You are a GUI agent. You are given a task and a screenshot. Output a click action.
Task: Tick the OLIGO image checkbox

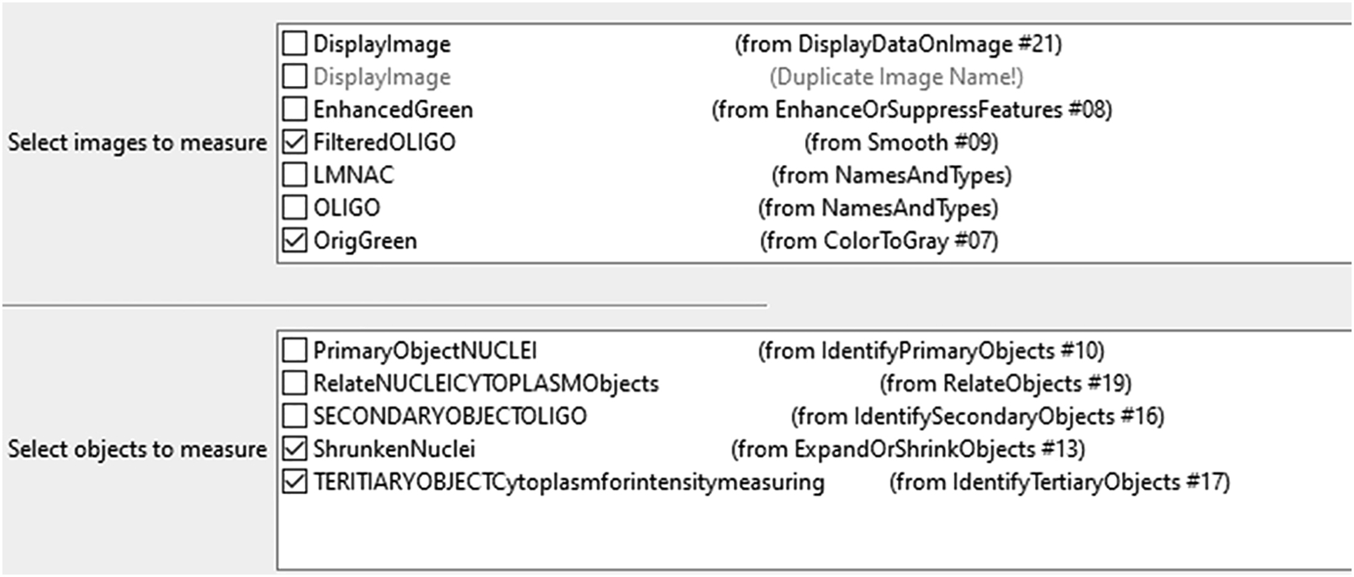pyautogui.click(x=295, y=208)
